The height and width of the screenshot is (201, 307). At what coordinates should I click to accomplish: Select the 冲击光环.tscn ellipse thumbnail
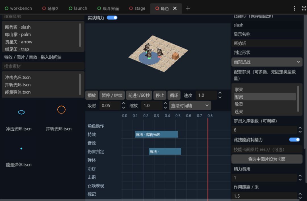tap(21, 112)
